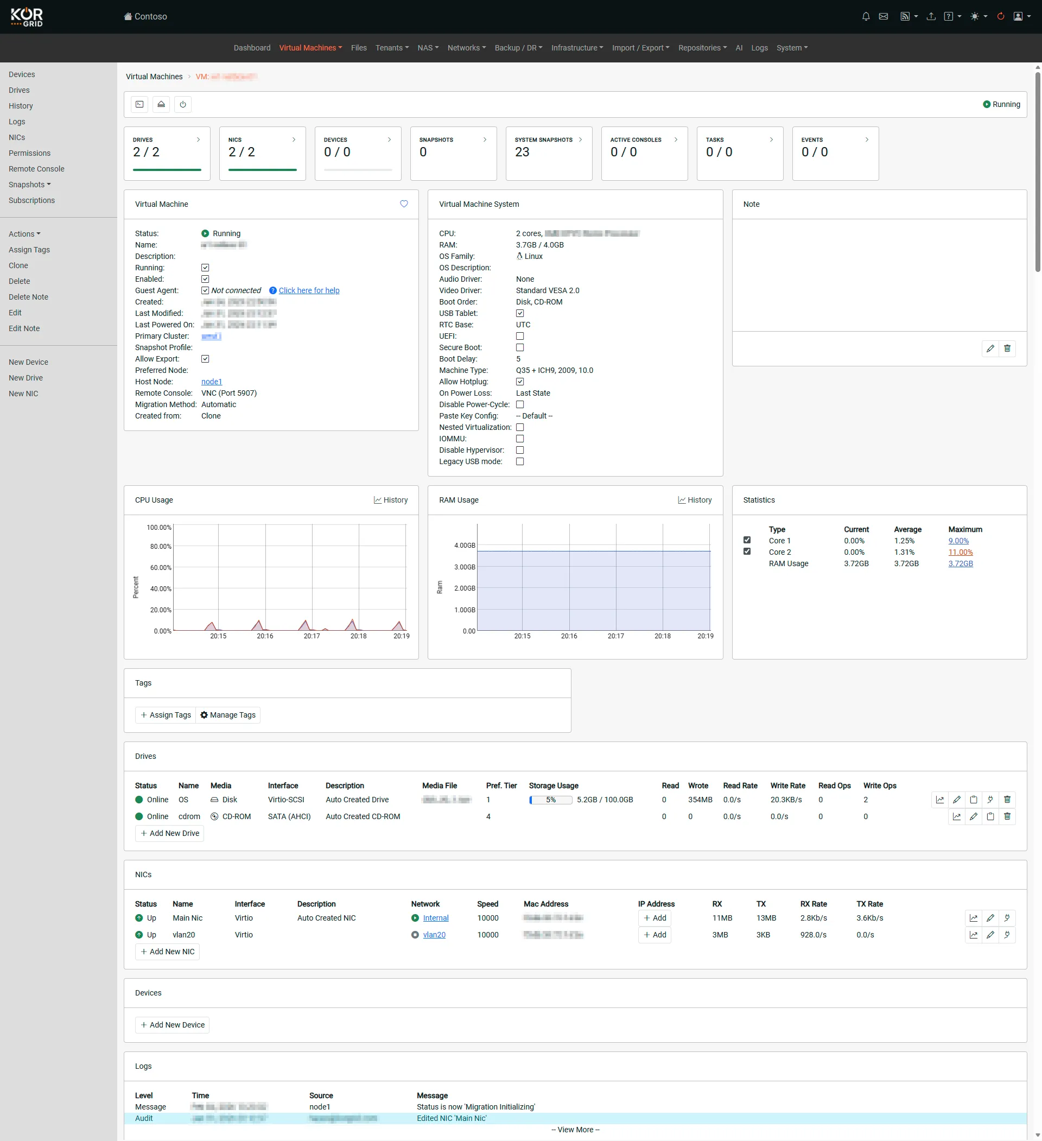The image size is (1042, 1141).
Task: Click the favorite heart icon on Virtual Machine card
Action: click(404, 204)
